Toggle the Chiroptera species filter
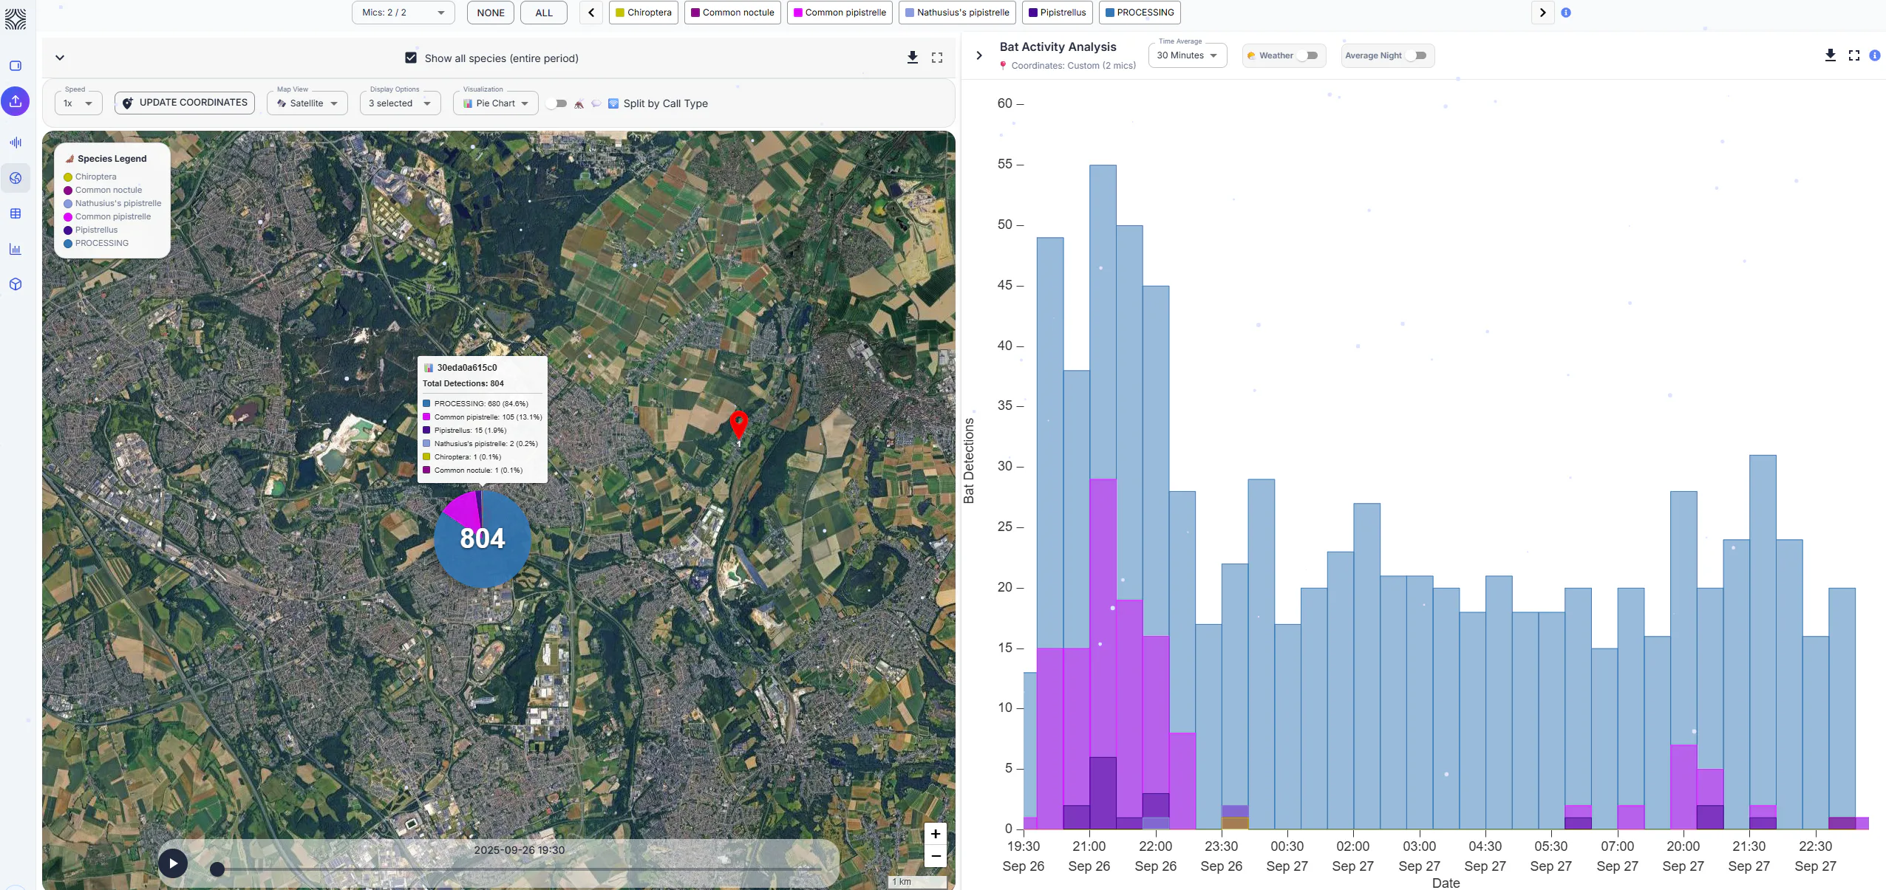Viewport: 1886px width, 890px height. pyautogui.click(x=644, y=13)
